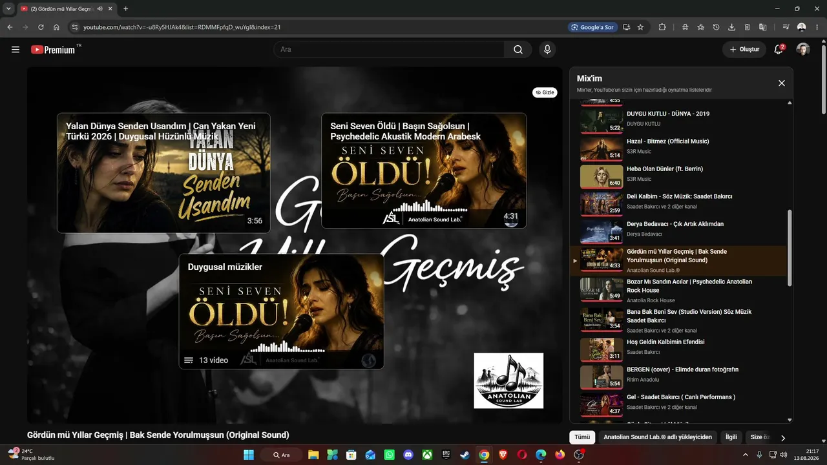Open WhatsApp from the taskbar
Viewport: 827px width, 465px height.
[389, 455]
